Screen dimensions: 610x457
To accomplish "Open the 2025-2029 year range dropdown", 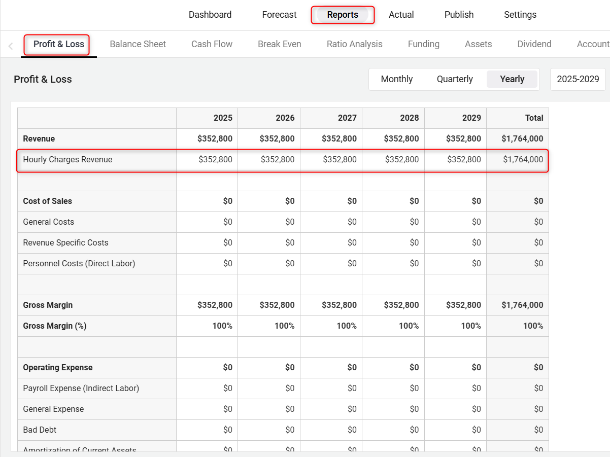I will click(578, 79).
